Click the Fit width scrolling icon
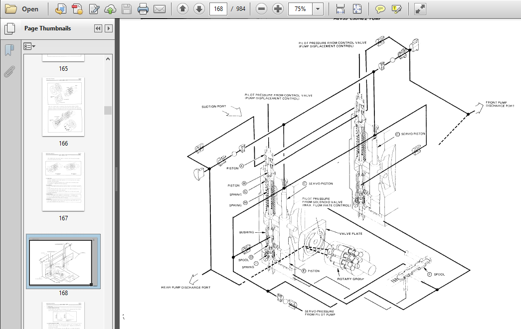 click(340, 9)
